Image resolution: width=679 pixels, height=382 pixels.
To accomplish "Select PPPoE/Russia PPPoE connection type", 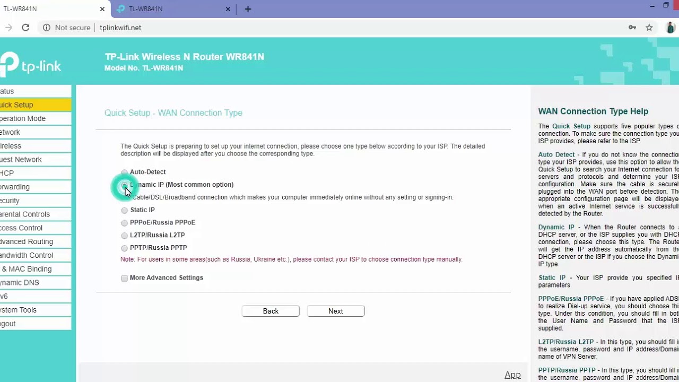I will (x=124, y=223).
